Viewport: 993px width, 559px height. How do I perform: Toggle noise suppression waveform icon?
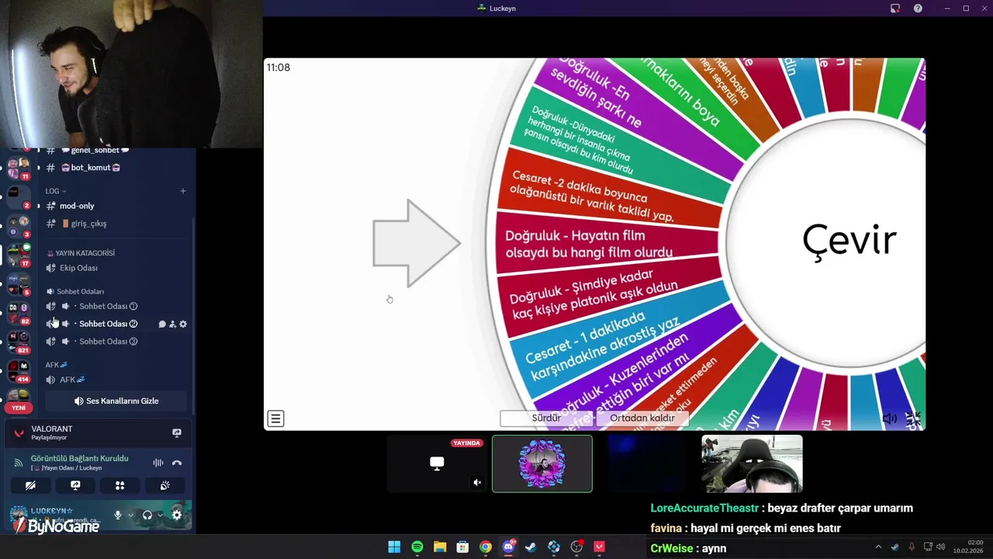point(158,463)
